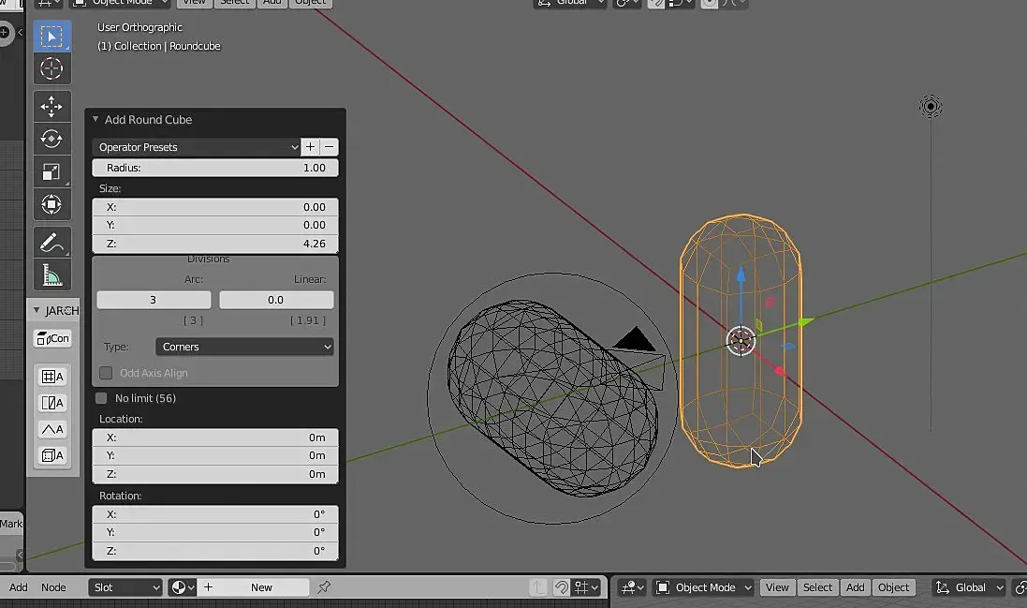The width and height of the screenshot is (1027, 608).
Task: Select the Annotate pencil tool
Action: 51,243
